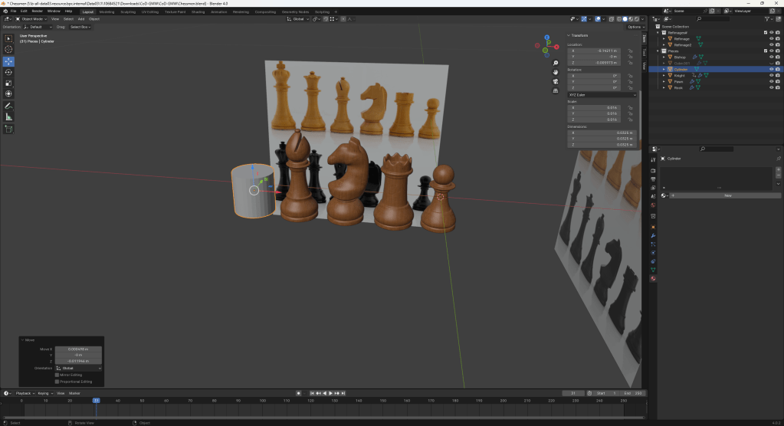Image resolution: width=784 pixels, height=426 pixels.
Task: Open the XYZ Euler rotation mode dropdown
Action: coord(602,94)
